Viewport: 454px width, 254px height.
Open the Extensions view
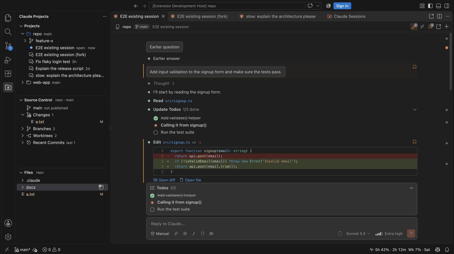pyautogui.click(x=8, y=73)
